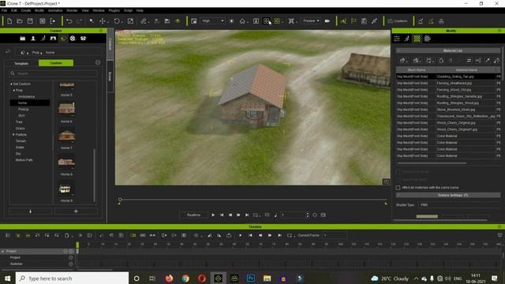
Task: Open the Actor content category icon
Action: click(33, 39)
